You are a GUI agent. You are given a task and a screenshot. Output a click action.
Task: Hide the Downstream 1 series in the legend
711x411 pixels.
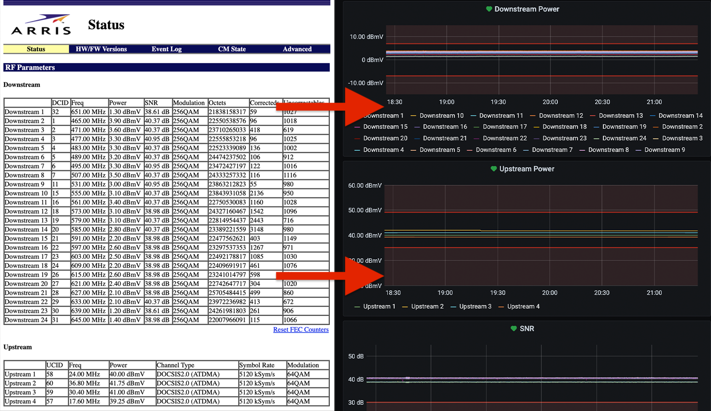pyautogui.click(x=384, y=115)
